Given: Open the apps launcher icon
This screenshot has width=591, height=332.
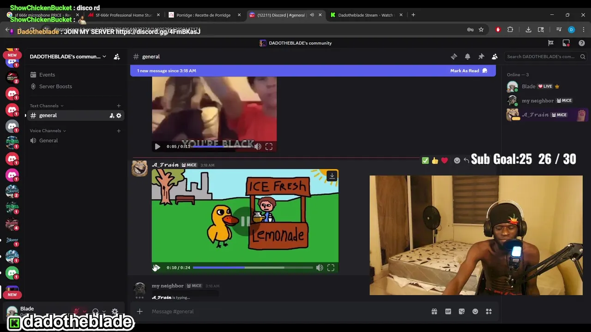Looking at the screenshot, I should [488, 311].
